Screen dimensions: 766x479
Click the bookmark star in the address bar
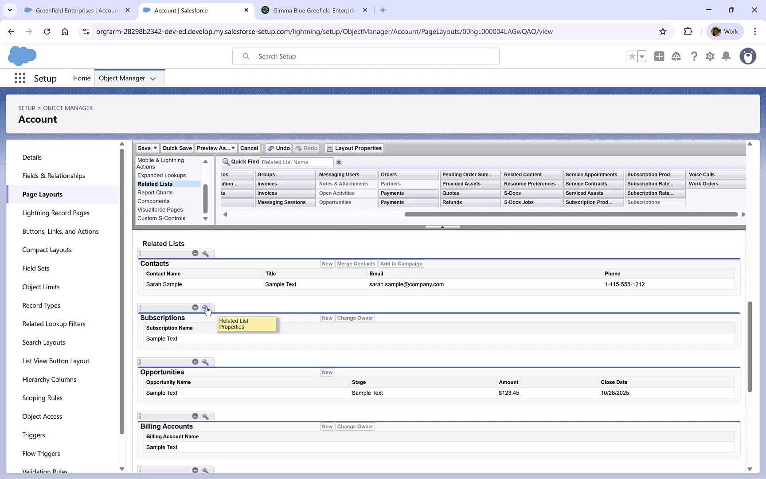coord(663,31)
